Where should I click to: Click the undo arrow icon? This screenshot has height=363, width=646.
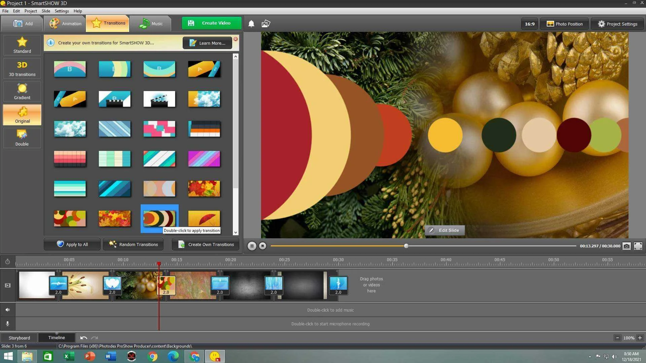[83, 338]
